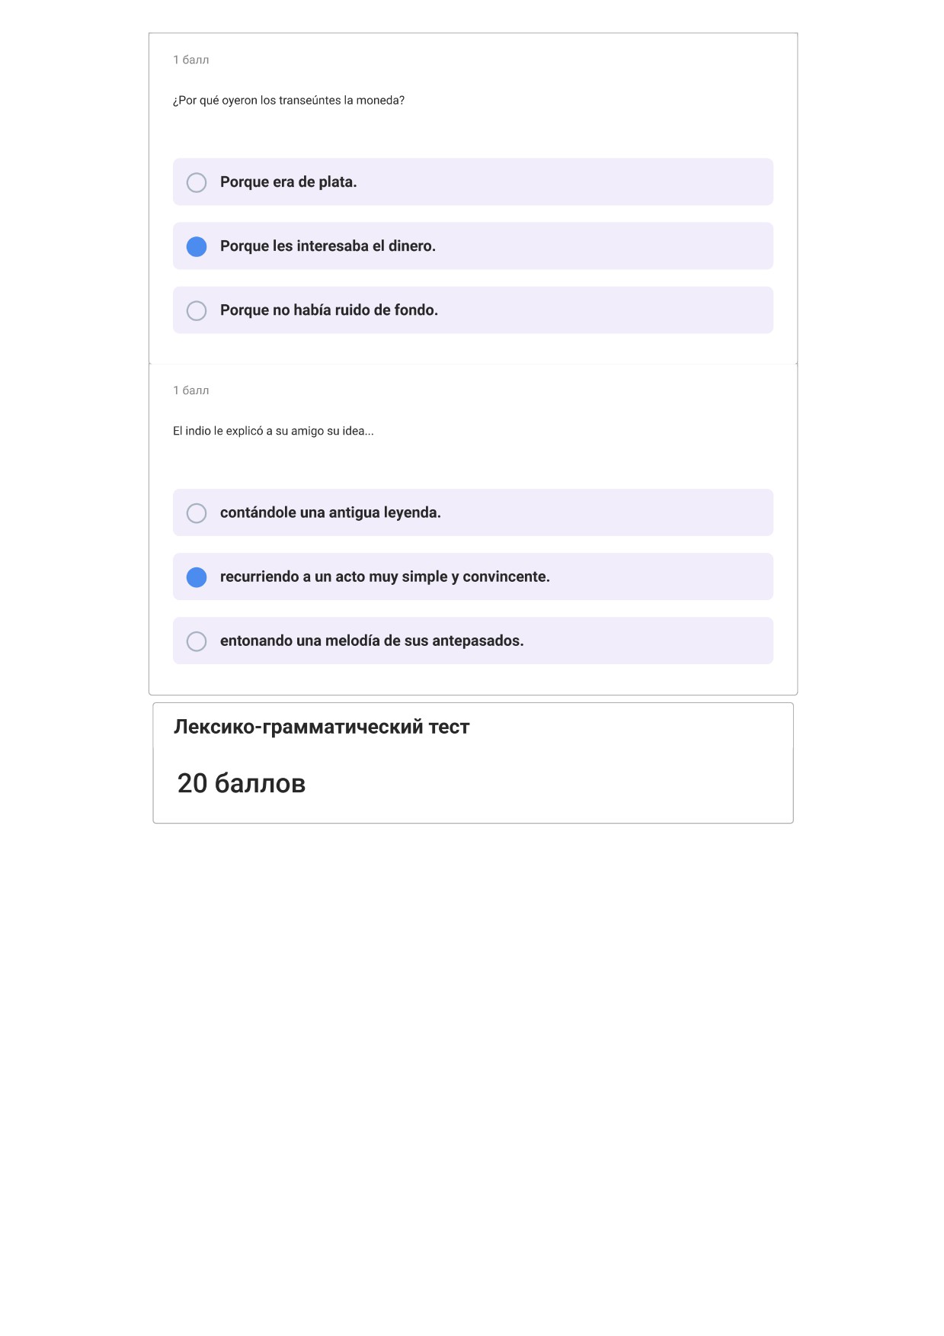Click the word "тест" in the section heading
Screen dimensions: 944x1336
click(449, 727)
